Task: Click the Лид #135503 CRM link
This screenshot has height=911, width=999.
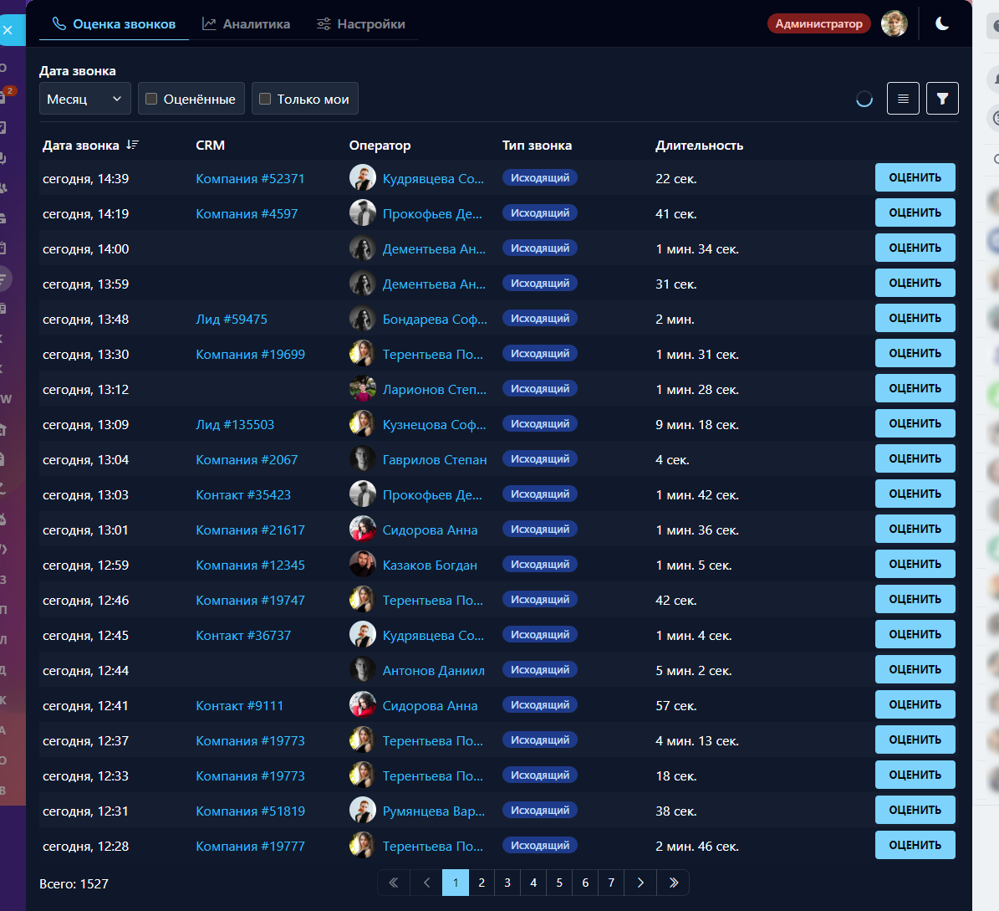Action: pos(235,425)
